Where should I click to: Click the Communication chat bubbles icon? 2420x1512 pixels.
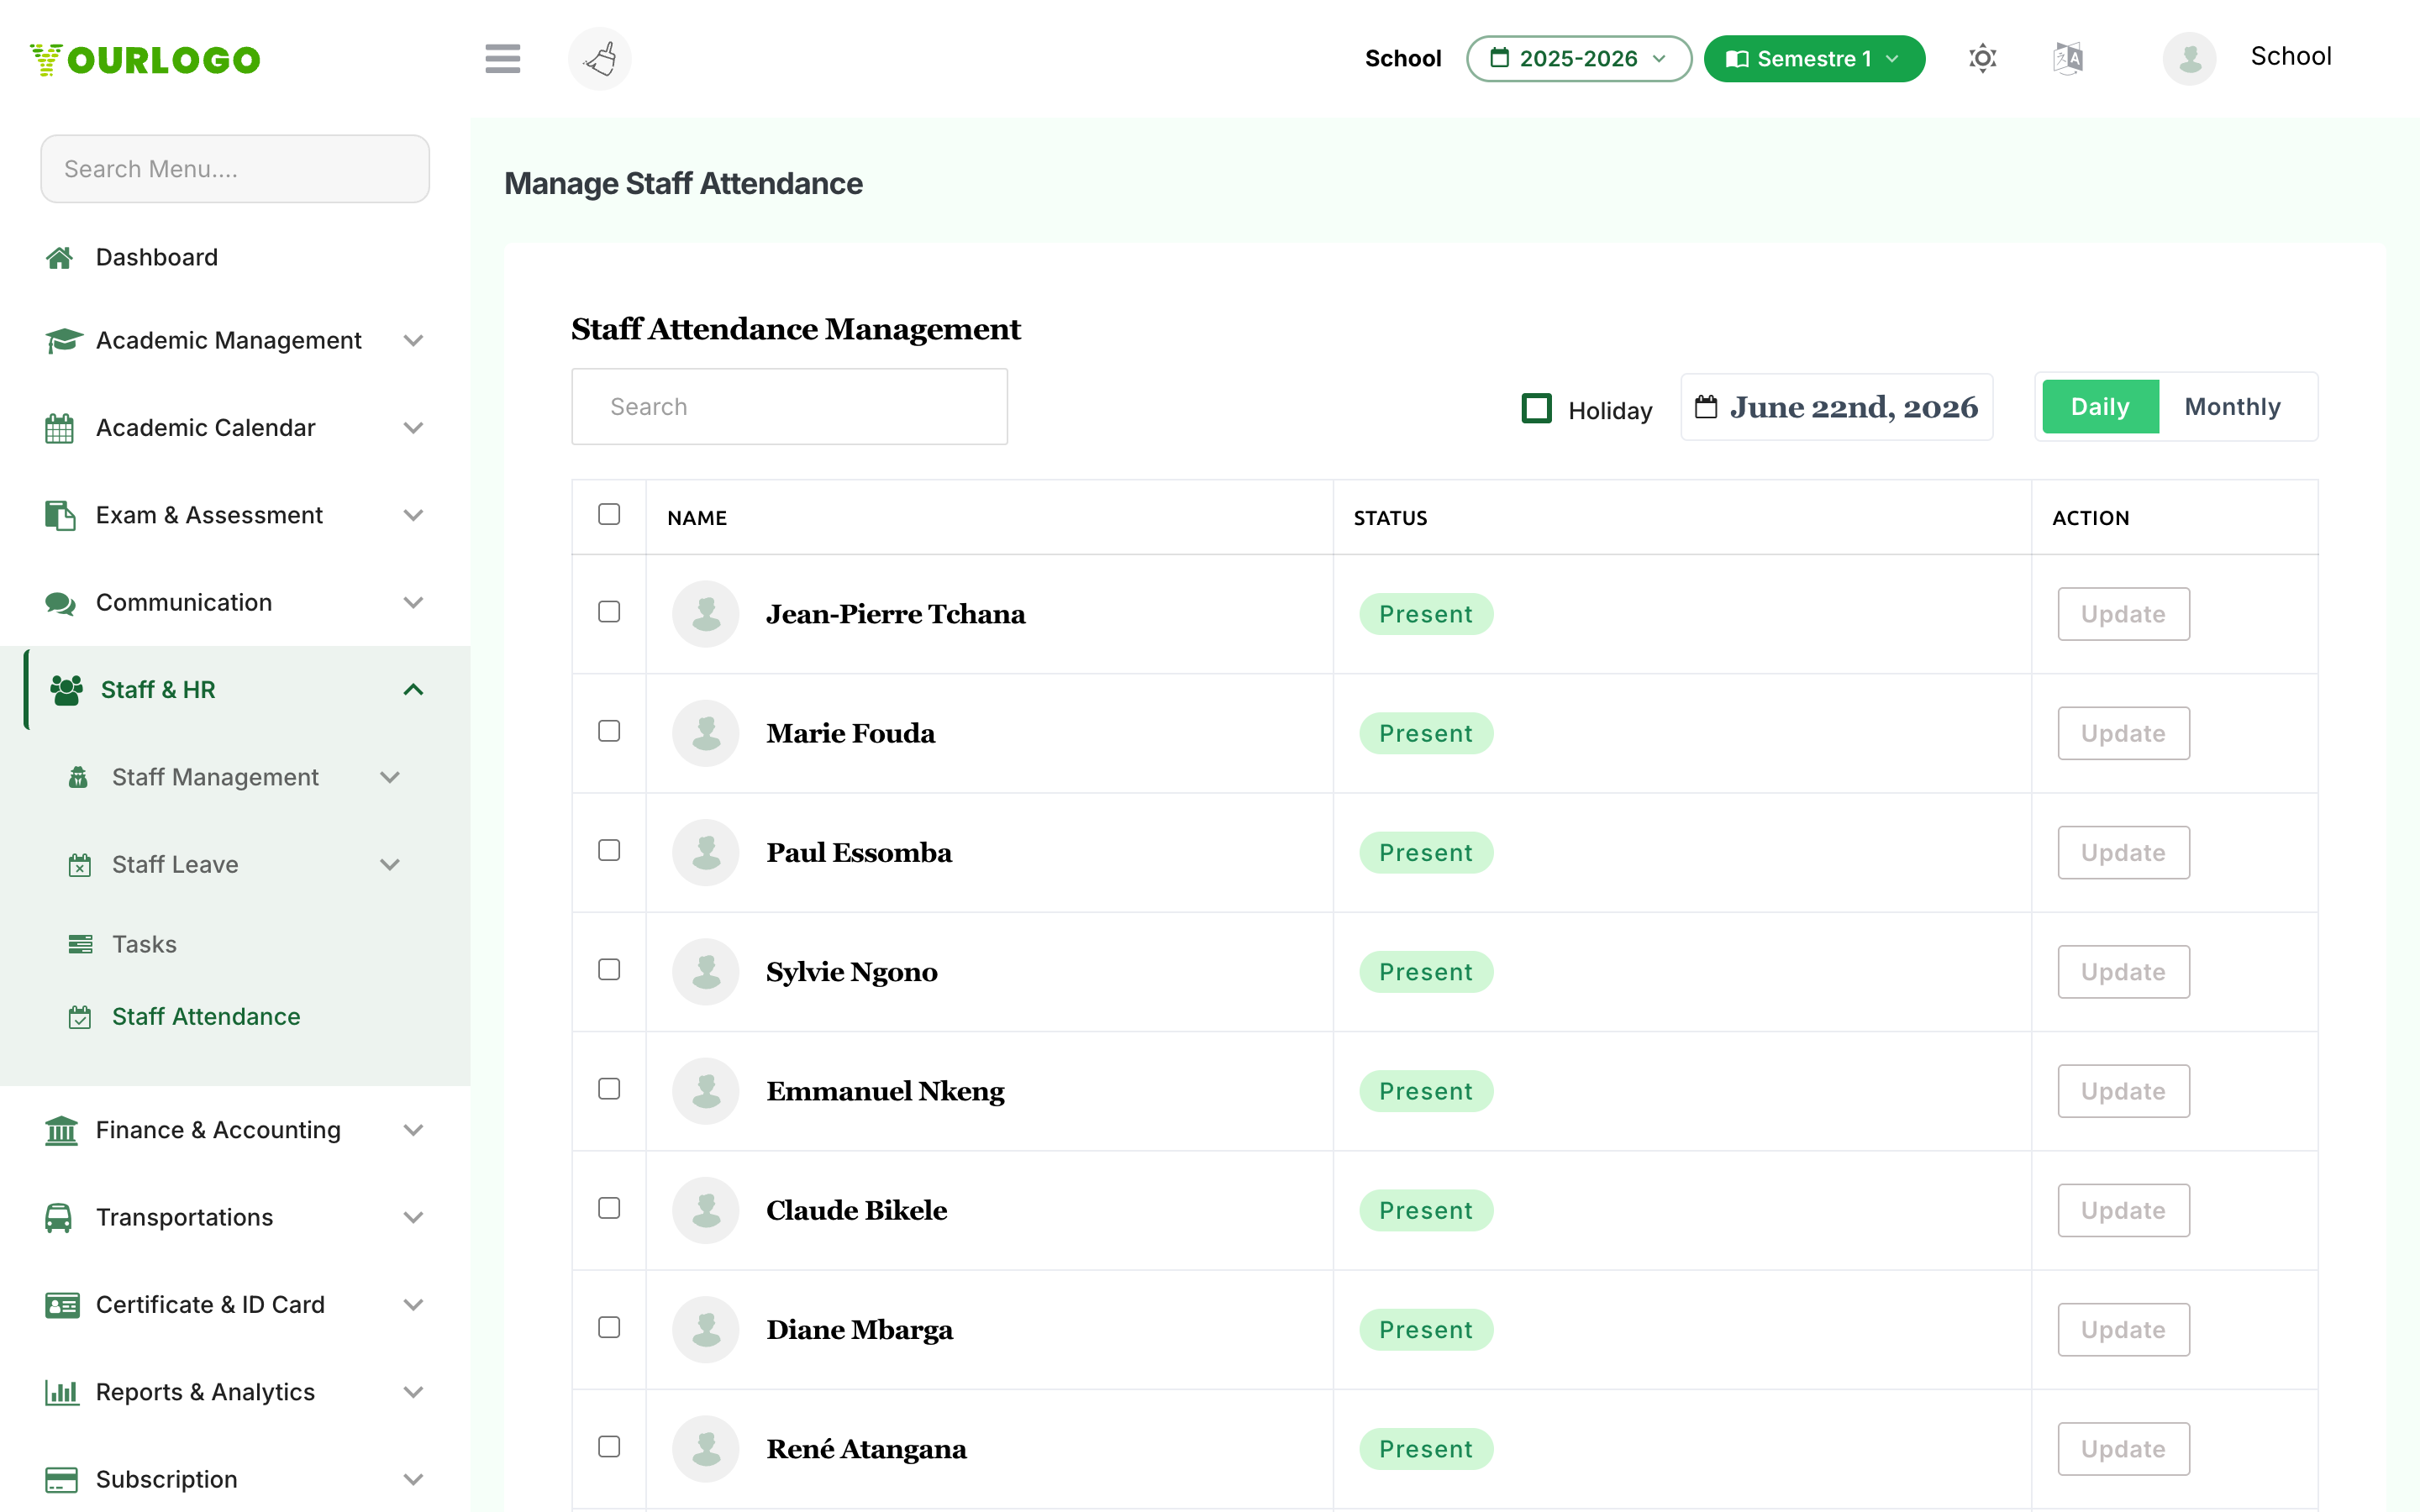60,603
